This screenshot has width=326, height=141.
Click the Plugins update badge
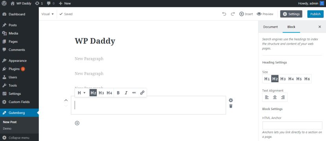coord(23,69)
